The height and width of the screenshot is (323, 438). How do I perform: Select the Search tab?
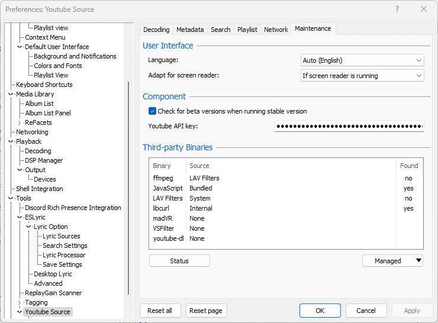(x=220, y=30)
